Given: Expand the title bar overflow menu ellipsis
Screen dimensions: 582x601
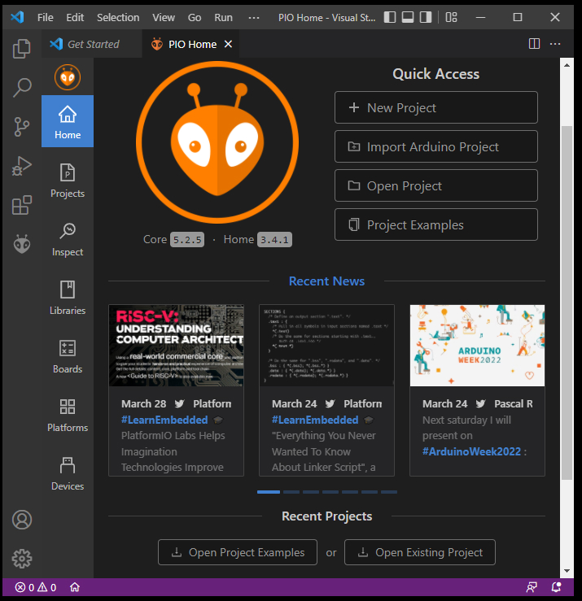Looking at the screenshot, I should 254,18.
